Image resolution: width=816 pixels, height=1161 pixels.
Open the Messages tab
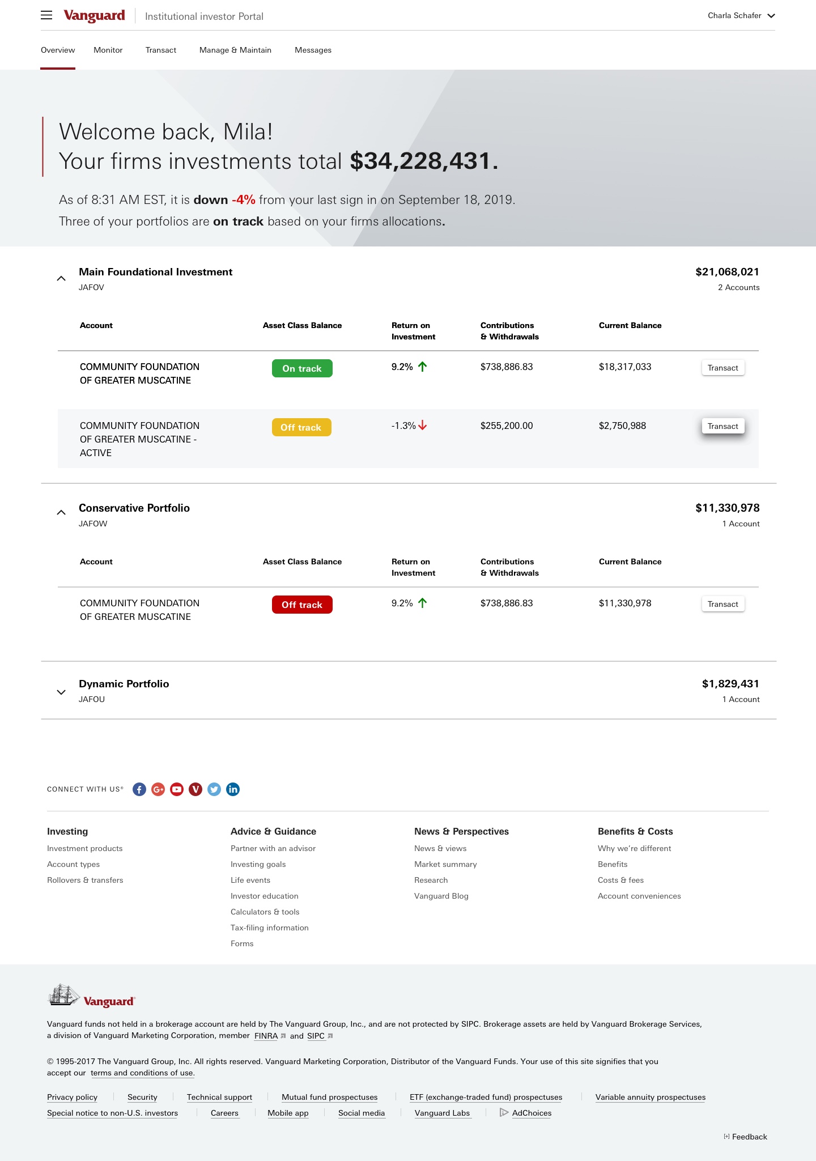tap(313, 50)
